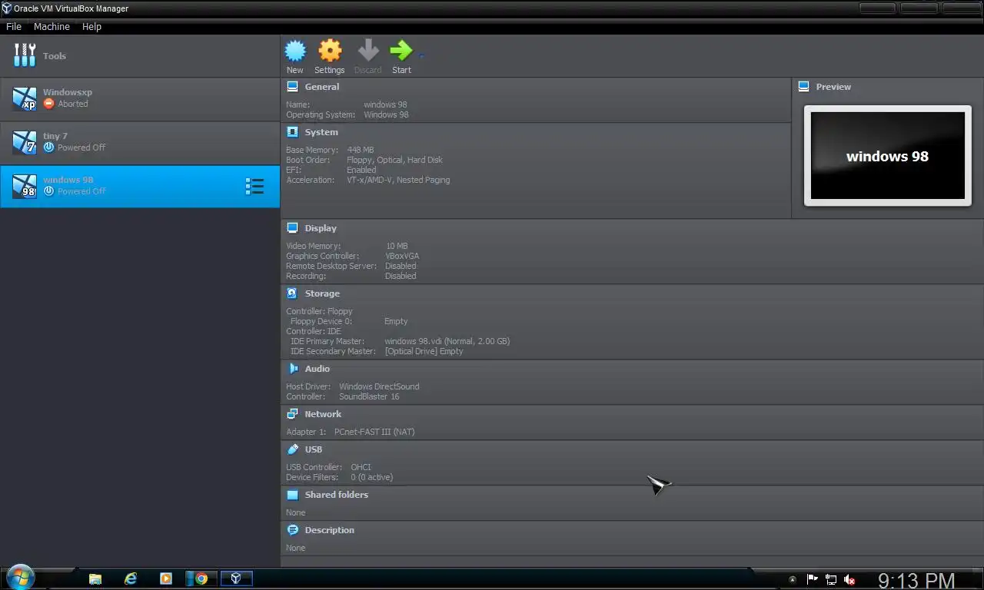This screenshot has height=590, width=984.
Task: Click the Action Center flag tray icon
Action: [x=812, y=579]
